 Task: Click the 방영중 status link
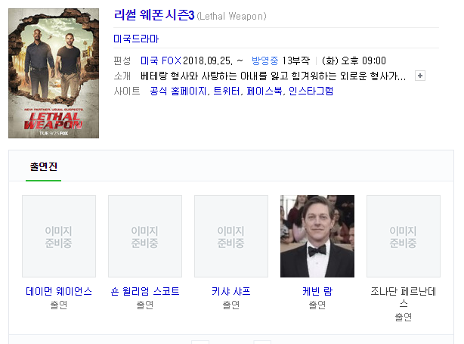click(x=264, y=60)
